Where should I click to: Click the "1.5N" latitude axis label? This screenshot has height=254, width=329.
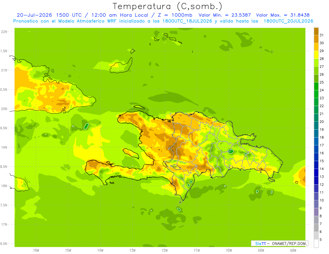click(x=4, y=51)
